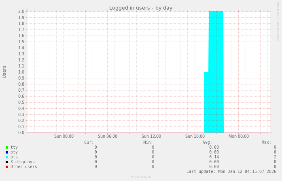The image size is (282, 181).
Task: Click the 1.0 y-axis tick label
Action: 21,72
